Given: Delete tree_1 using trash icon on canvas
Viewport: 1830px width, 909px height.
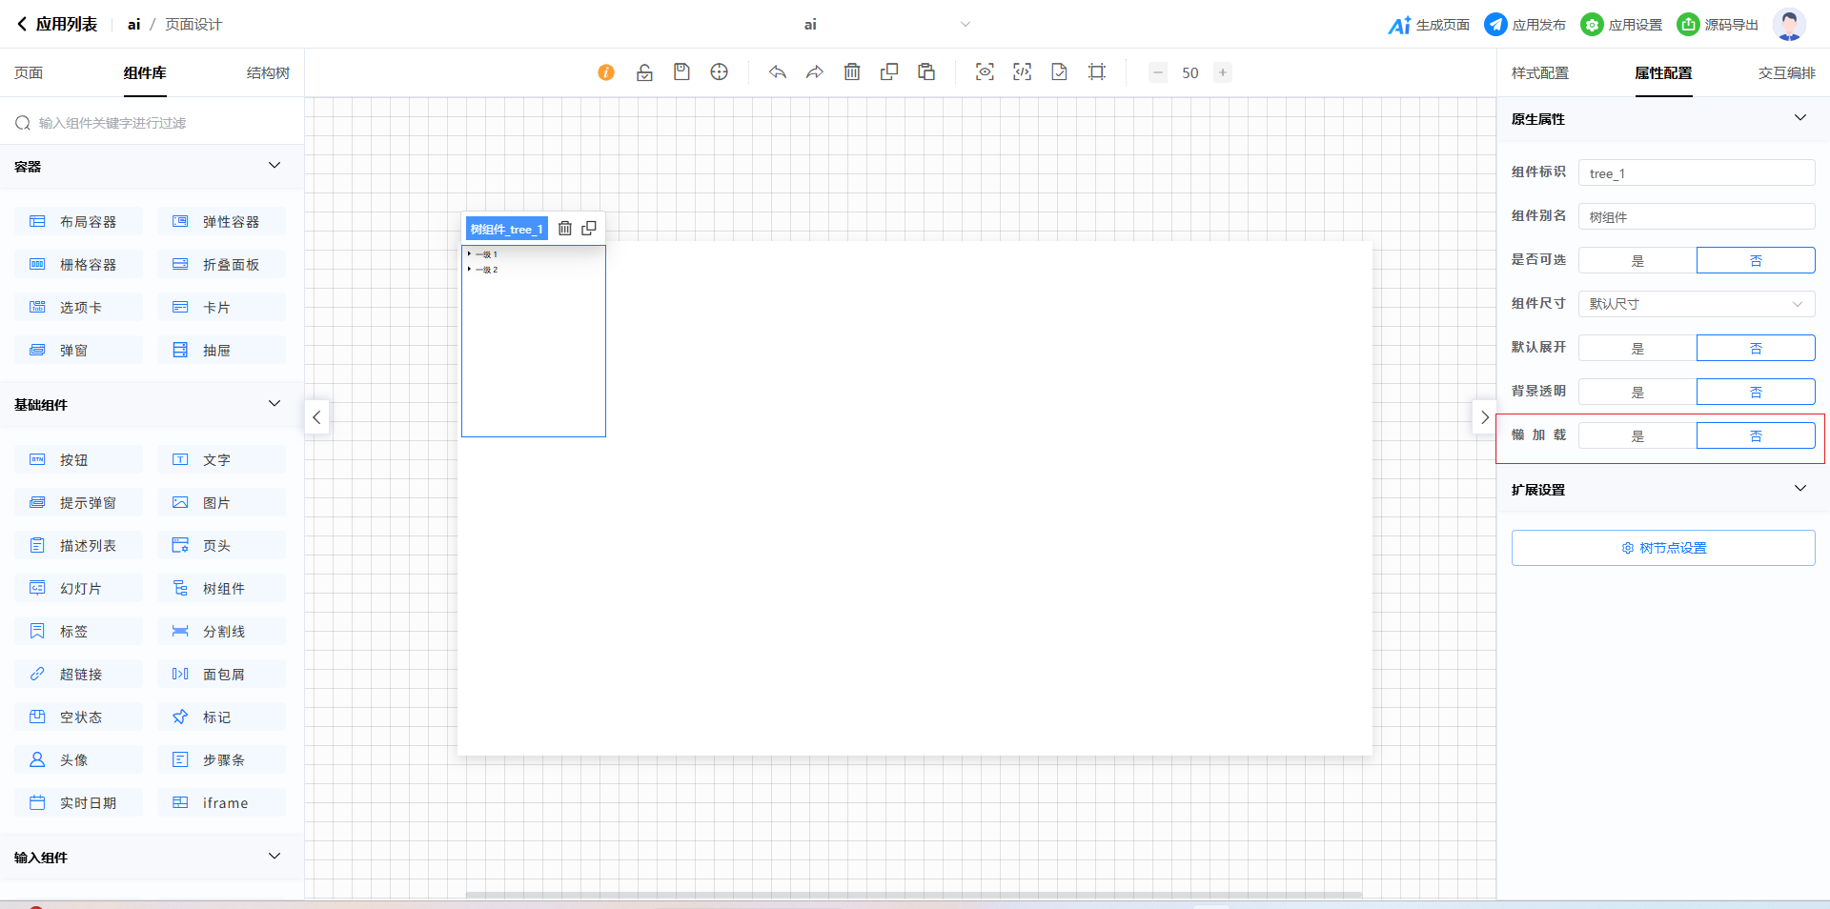Looking at the screenshot, I should click(565, 229).
